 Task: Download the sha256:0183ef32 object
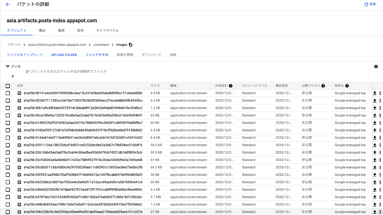click(x=375, y=130)
